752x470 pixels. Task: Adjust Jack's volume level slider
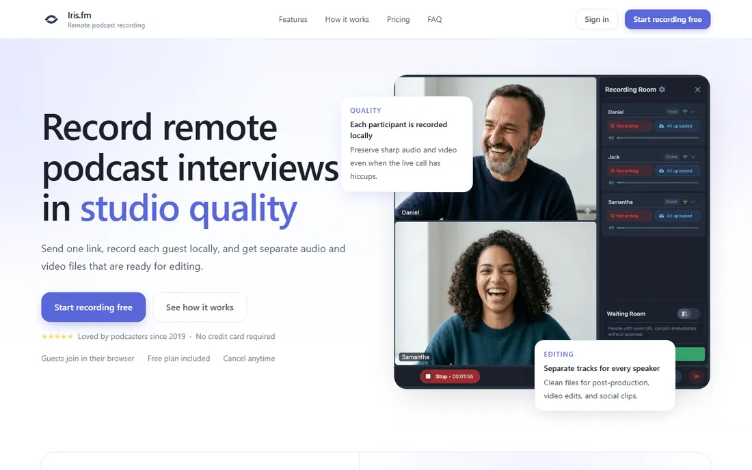click(x=658, y=183)
